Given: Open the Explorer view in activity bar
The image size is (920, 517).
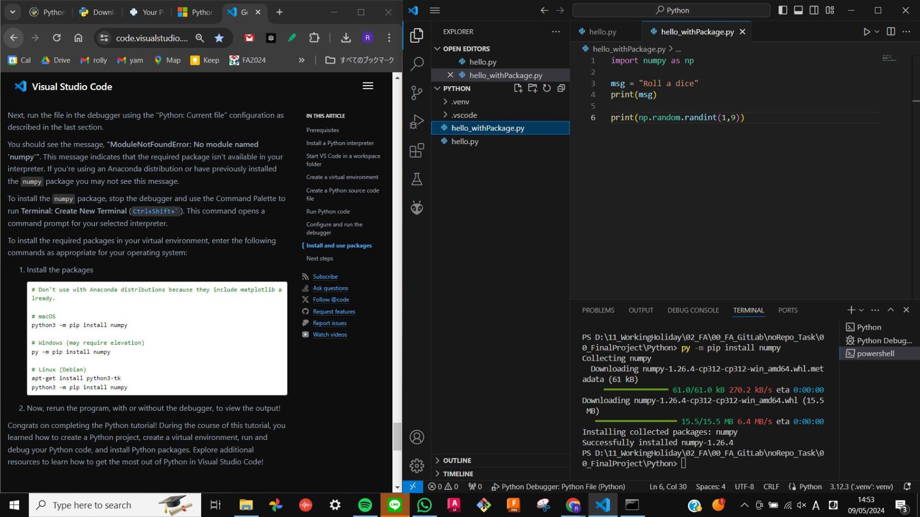Looking at the screenshot, I should point(417,35).
